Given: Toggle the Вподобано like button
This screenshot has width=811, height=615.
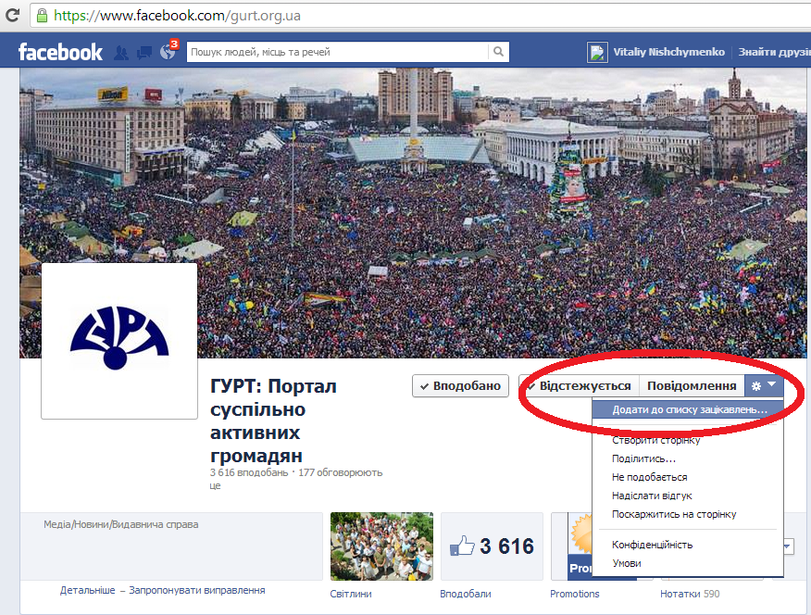Looking at the screenshot, I should tap(460, 386).
